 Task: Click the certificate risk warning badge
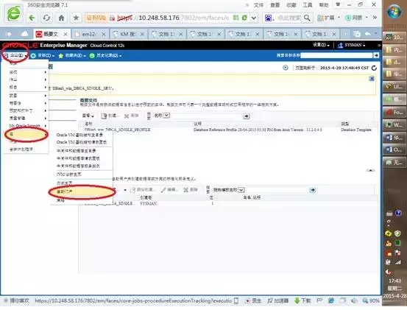click(x=96, y=18)
